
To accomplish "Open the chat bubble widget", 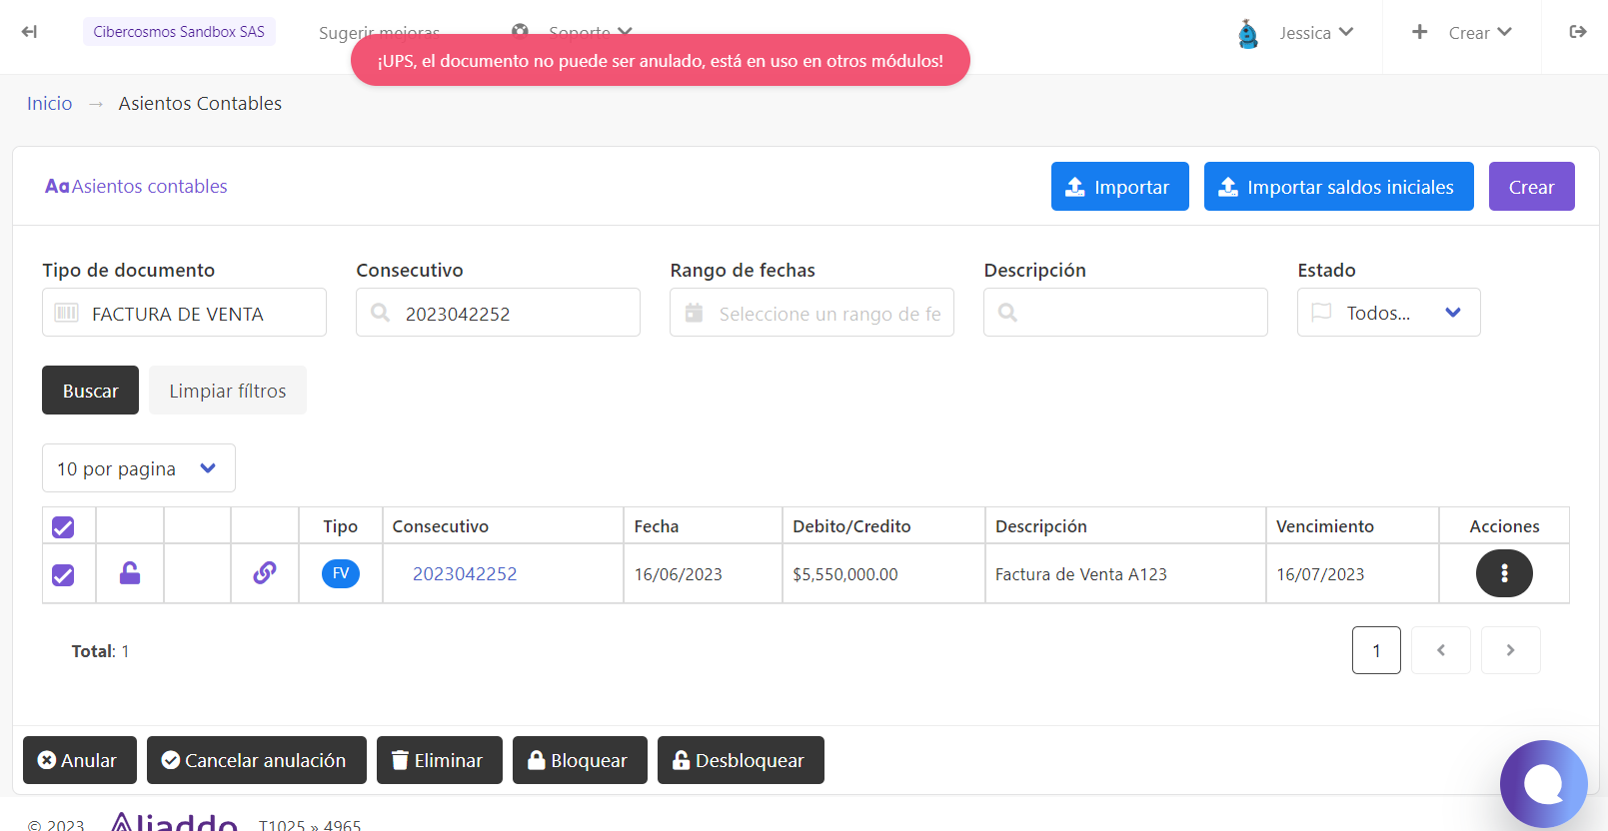I will click(x=1544, y=784).
